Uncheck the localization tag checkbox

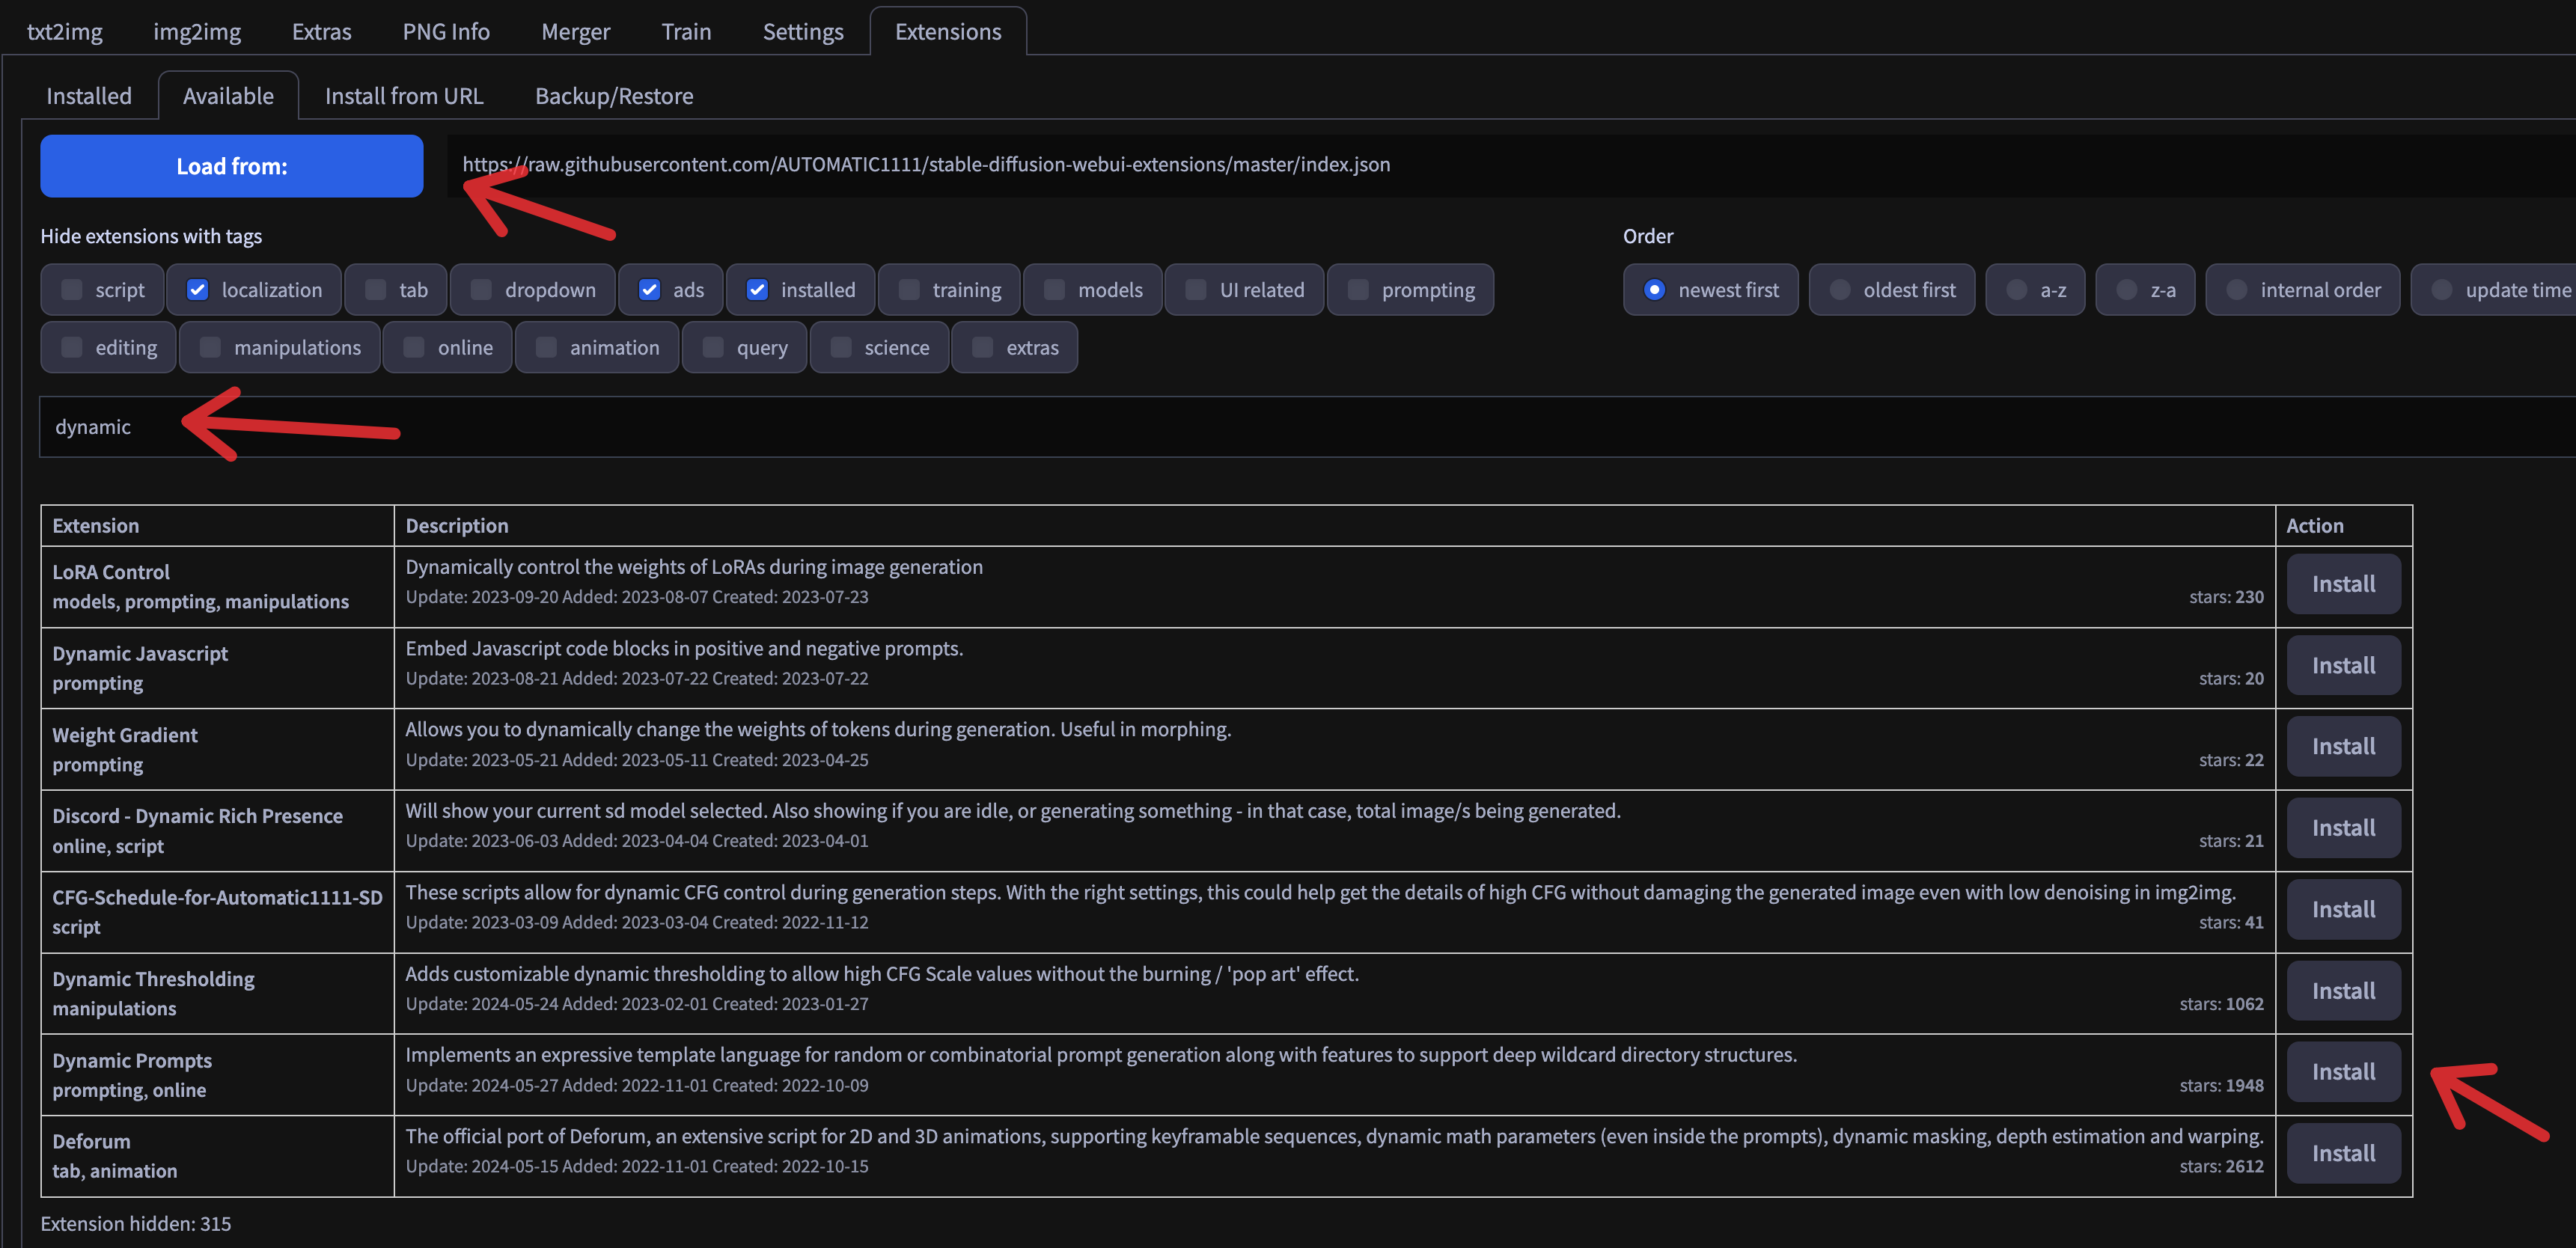click(x=198, y=290)
